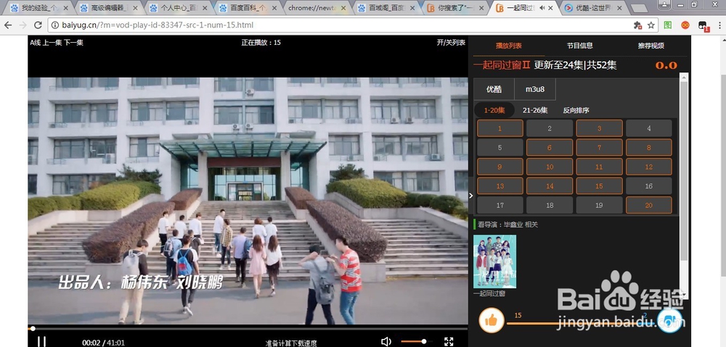
Task: Mute the player with the volume speaker icon
Action: coord(386,341)
